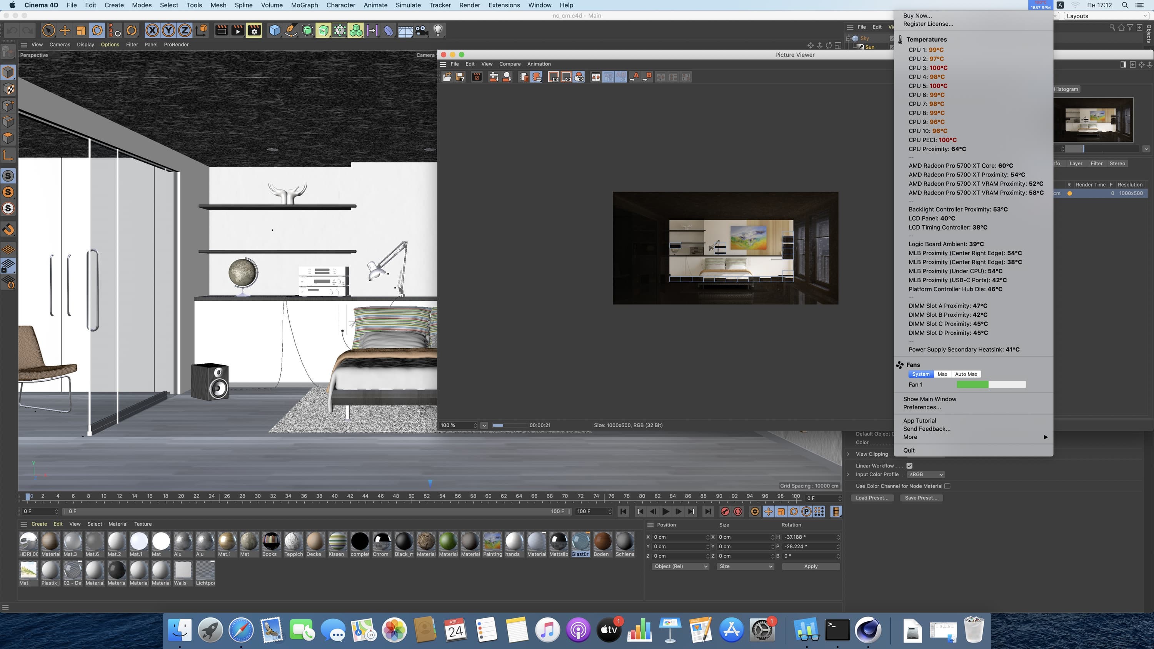Click the Save Preset... button
Screen dimensions: 1154x649
(x=921, y=498)
